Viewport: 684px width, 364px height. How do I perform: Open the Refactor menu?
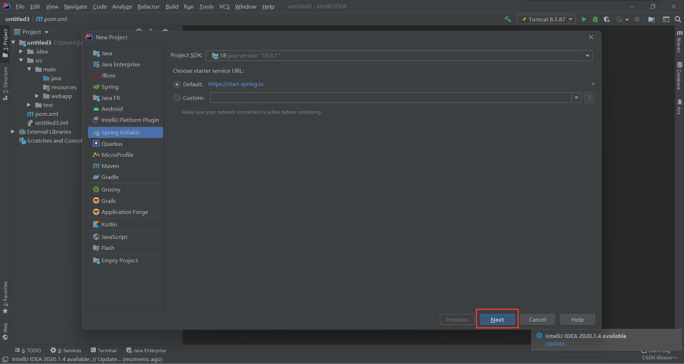coord(149,6)
